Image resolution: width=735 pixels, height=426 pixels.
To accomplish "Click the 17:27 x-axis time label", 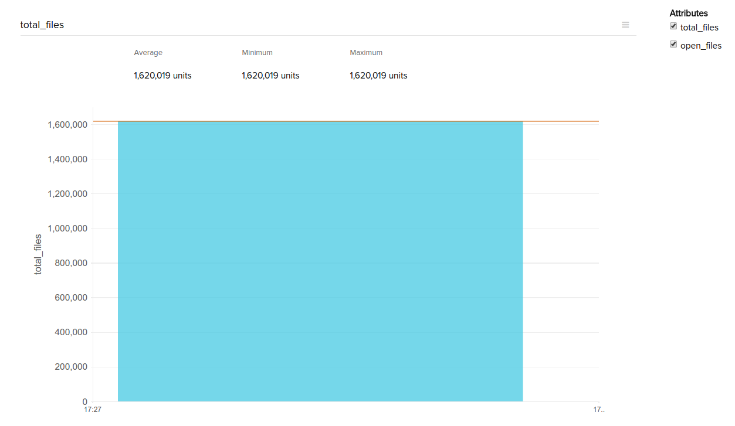I will point(93,410).
